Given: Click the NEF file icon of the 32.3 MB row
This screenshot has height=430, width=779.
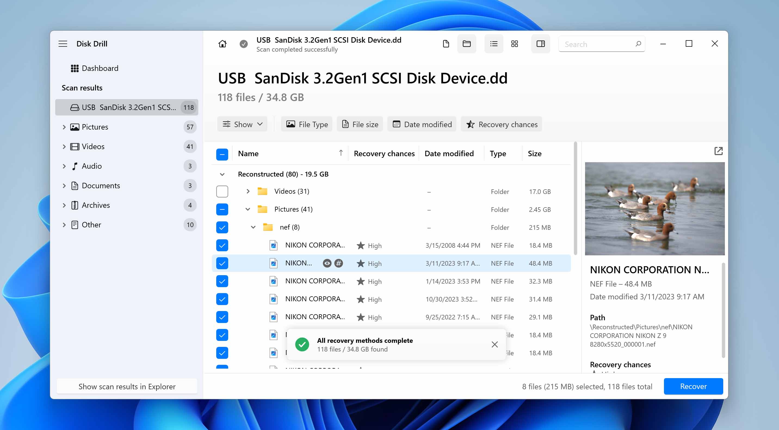Looking at the screenshot, I should [x=273, y=281].
